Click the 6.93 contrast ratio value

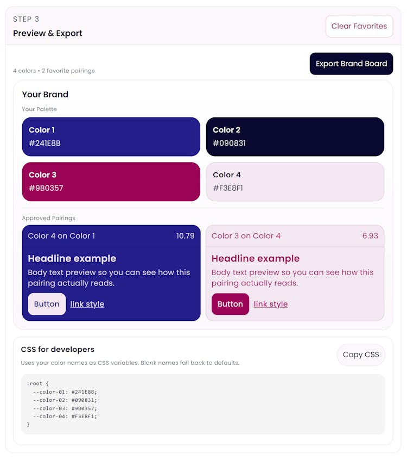pos(370,236)
